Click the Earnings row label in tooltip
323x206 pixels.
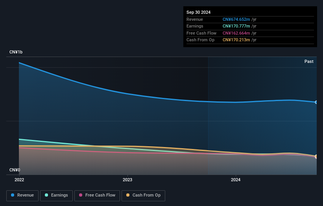(195, 26)
